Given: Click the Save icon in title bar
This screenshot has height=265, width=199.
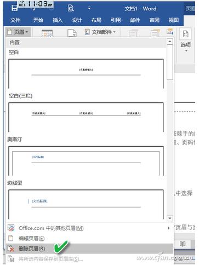Looking at the screenshot, I should (14, 8).
